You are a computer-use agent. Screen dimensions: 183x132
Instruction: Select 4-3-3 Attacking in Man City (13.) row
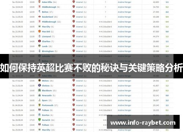[x=105, y=130]
